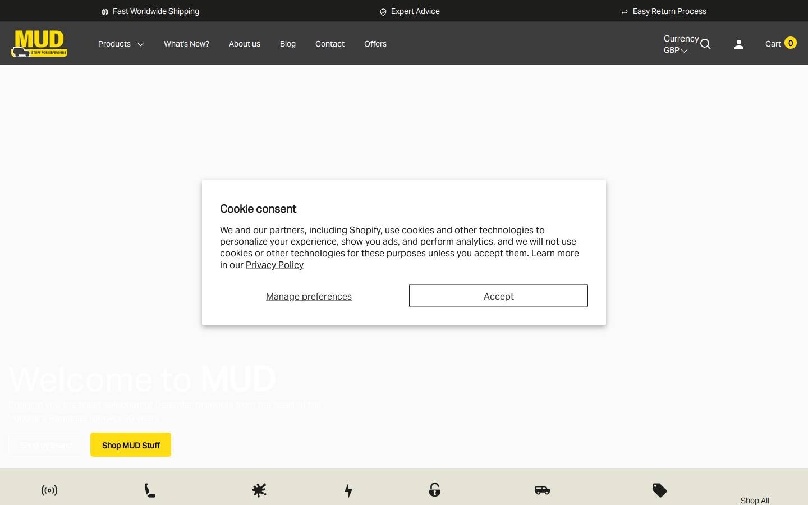Image resolution: width=808 pixels, height=505 pixels.
Task: Click the globe icon beside Fast Worldwide Shipping
Action: pyautogui.click(x=105, y=12)
